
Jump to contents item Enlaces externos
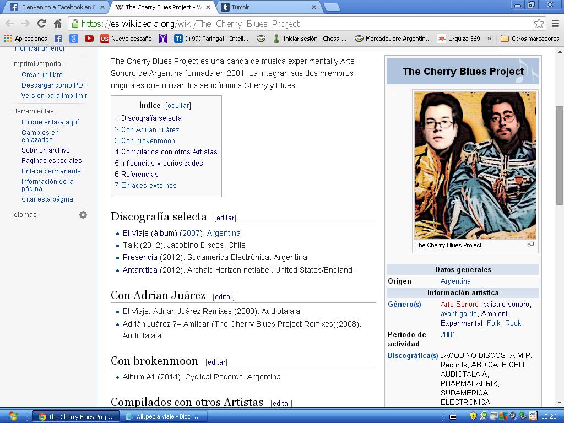point(145,185)
